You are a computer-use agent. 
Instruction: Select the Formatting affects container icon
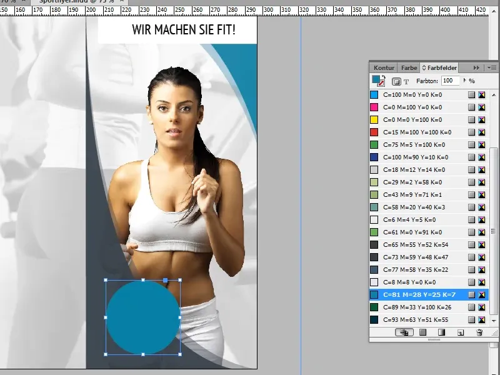pyautogui.click(x=396, y=82)
